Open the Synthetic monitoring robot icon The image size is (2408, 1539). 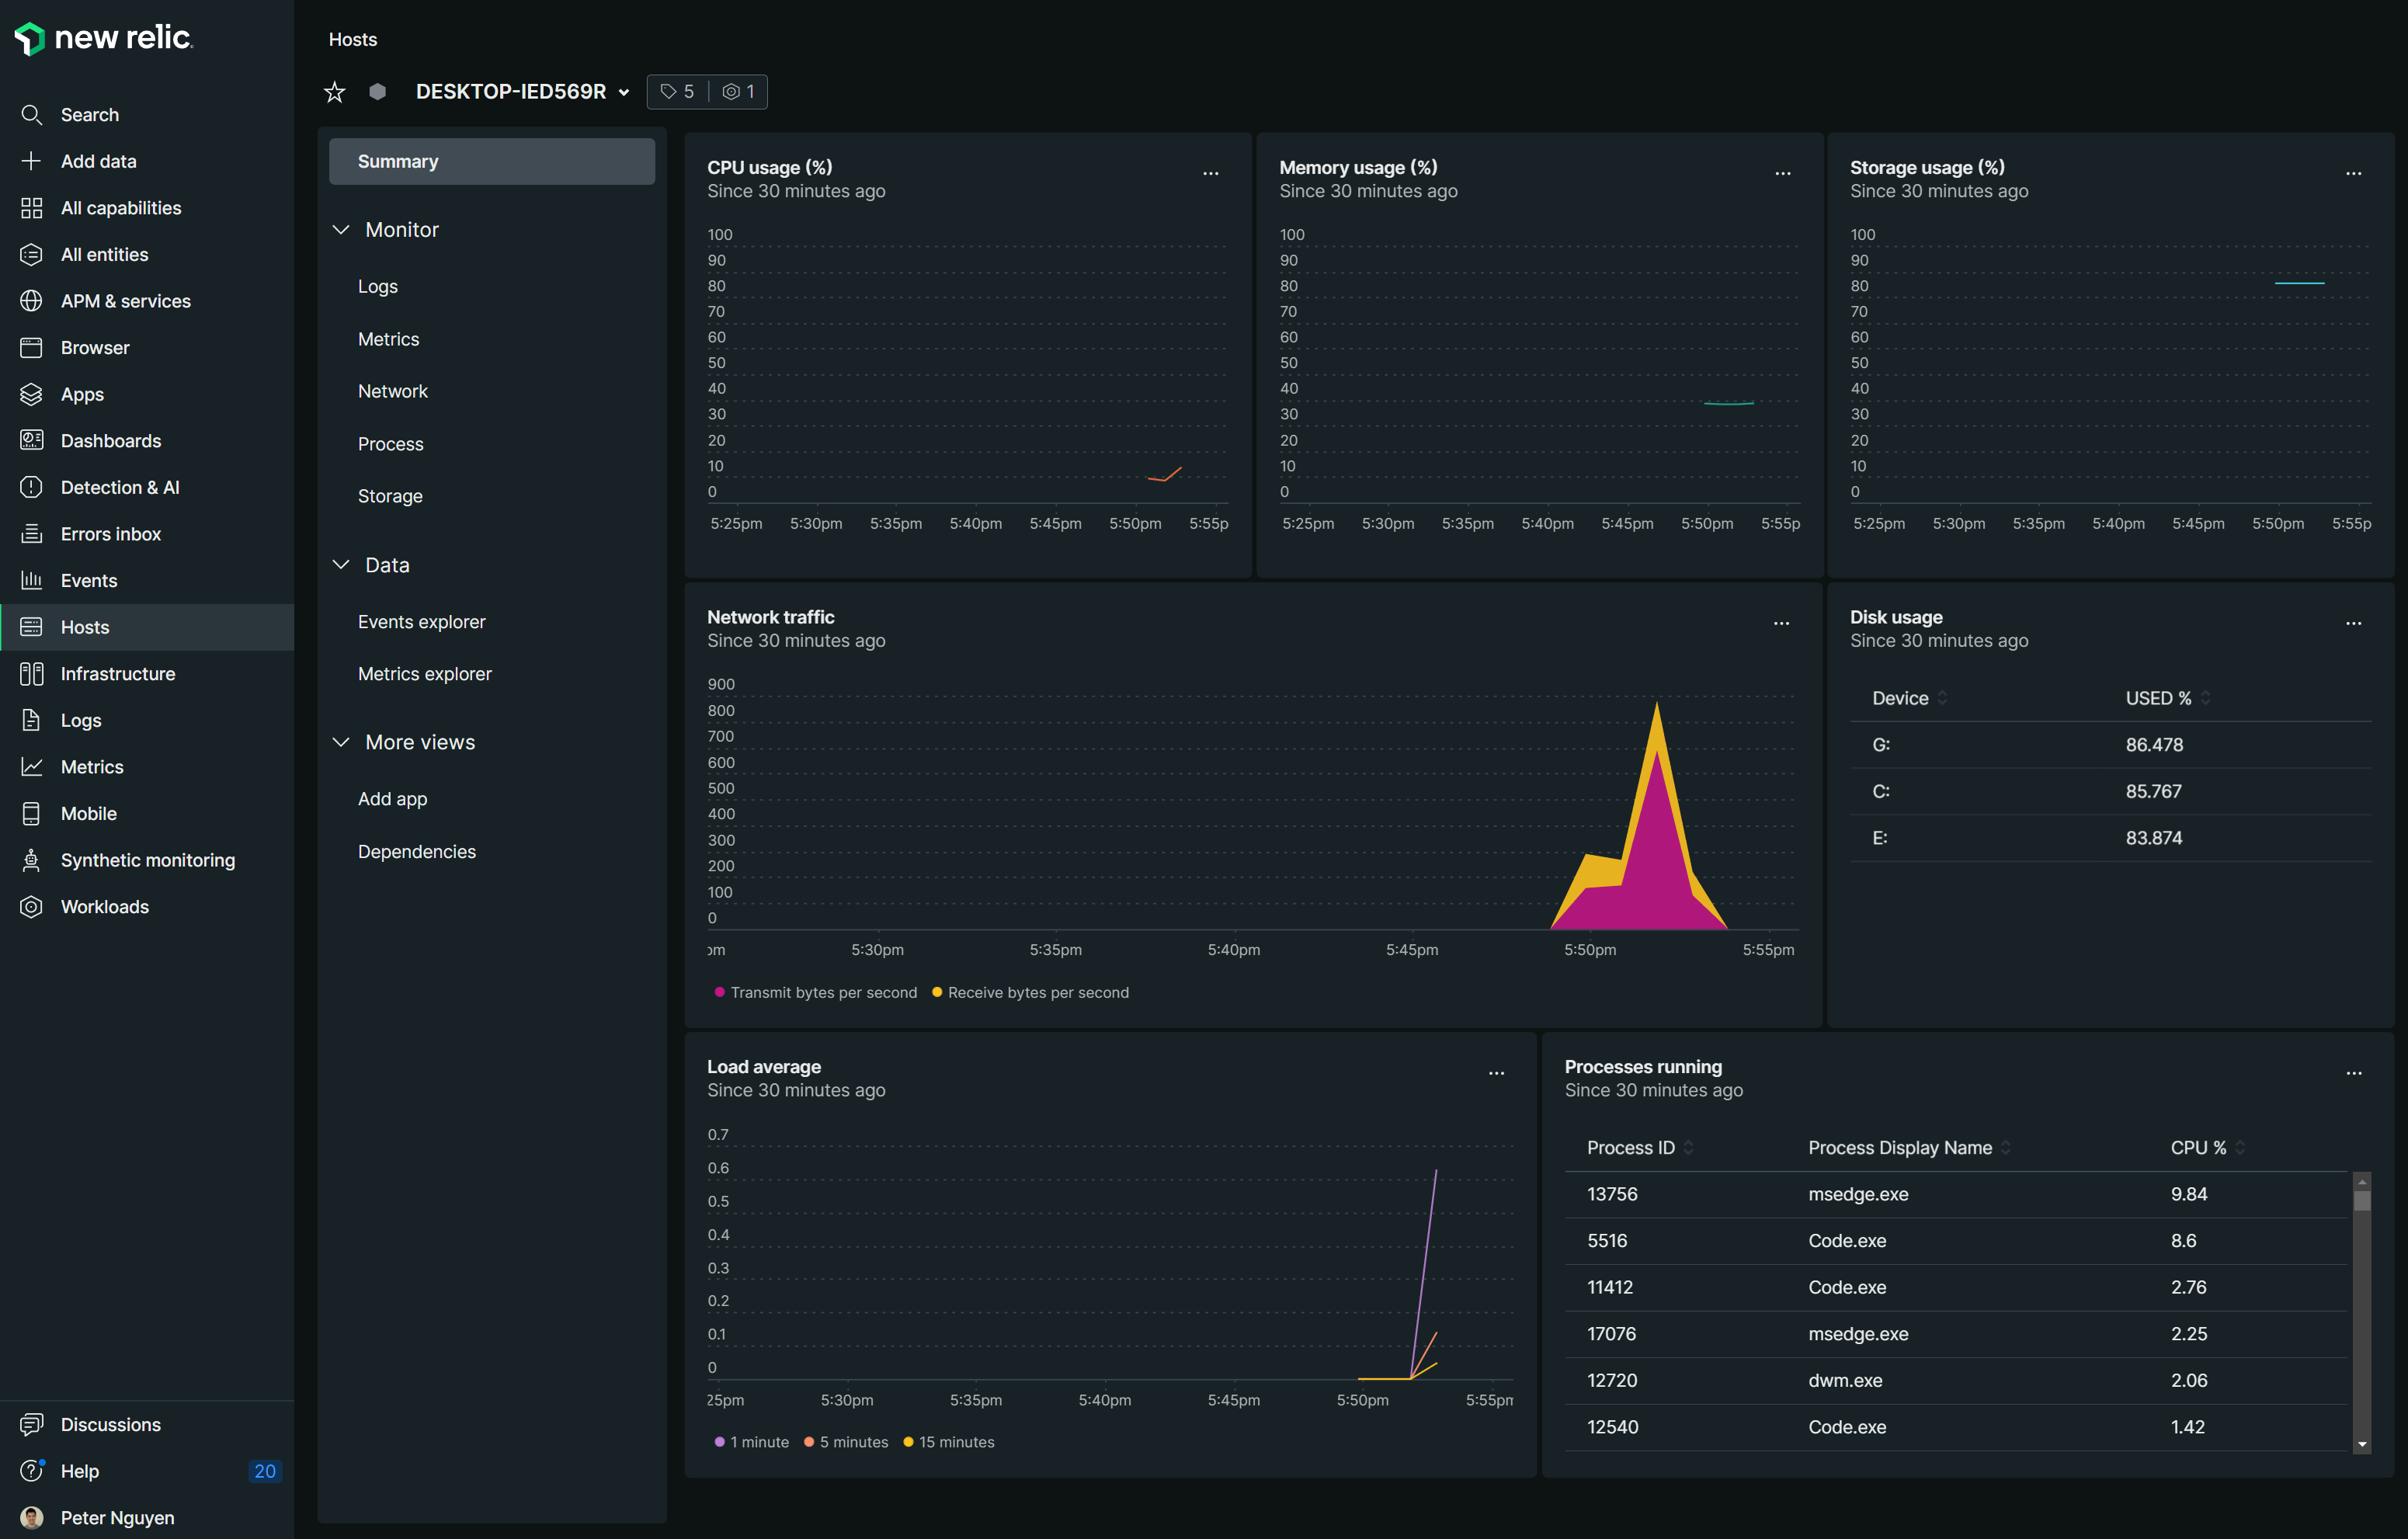point(31,860)
